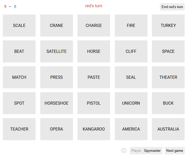The width and height of the screenshot is (188, 158).
Task: Select the OPERA card
Action: click(x=57, y=129)
